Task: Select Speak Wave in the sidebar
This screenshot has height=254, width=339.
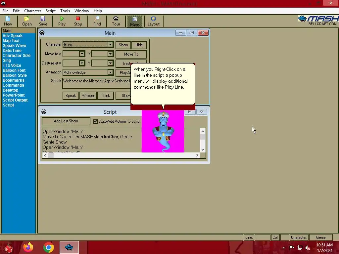Action: 15,46
